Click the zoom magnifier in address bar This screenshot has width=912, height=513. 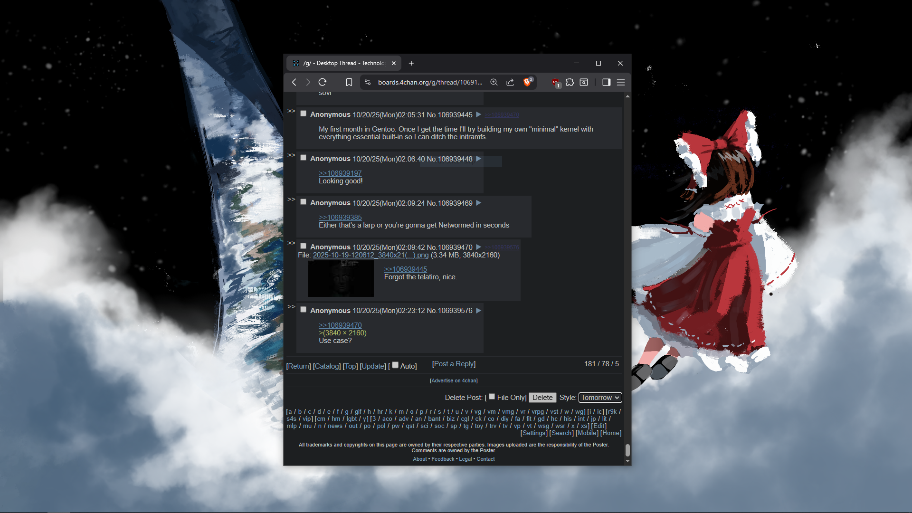point(494,82)
